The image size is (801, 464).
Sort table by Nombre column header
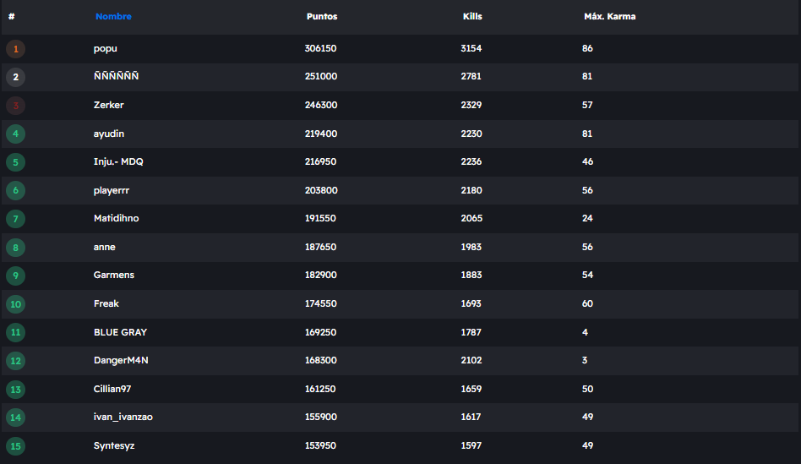[x=113, y=17]
